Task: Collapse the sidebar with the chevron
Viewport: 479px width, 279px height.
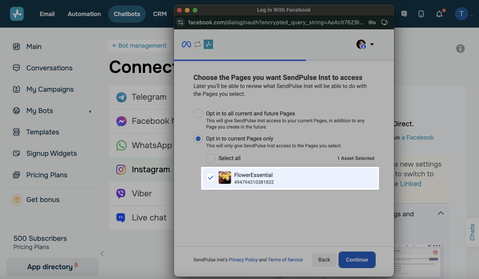Action: 102,254
